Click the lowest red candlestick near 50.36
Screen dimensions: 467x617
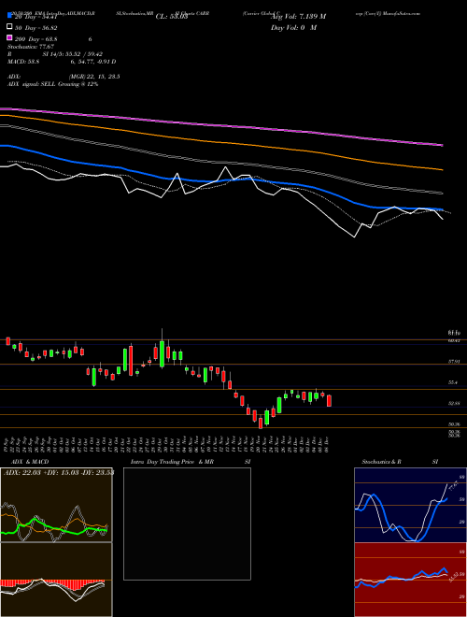pos(261,423)
